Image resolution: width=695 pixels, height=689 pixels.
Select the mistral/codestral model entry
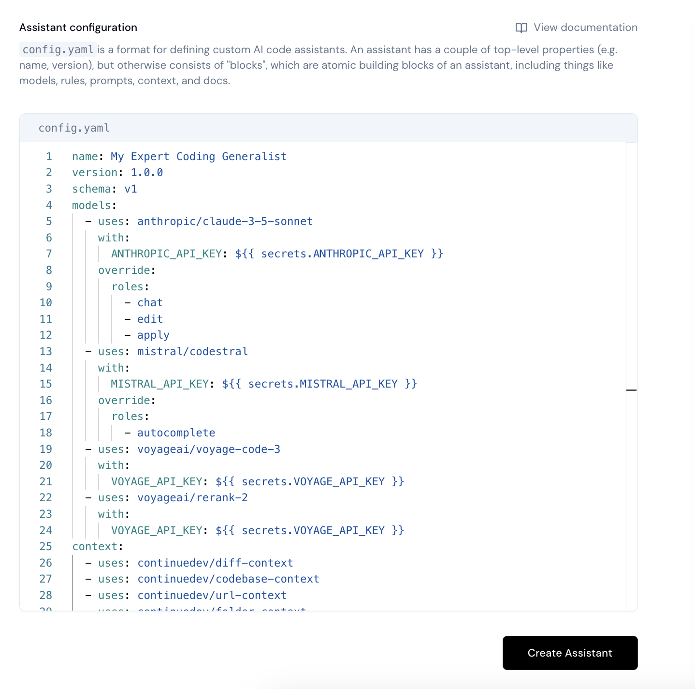(x=192, y=351)
